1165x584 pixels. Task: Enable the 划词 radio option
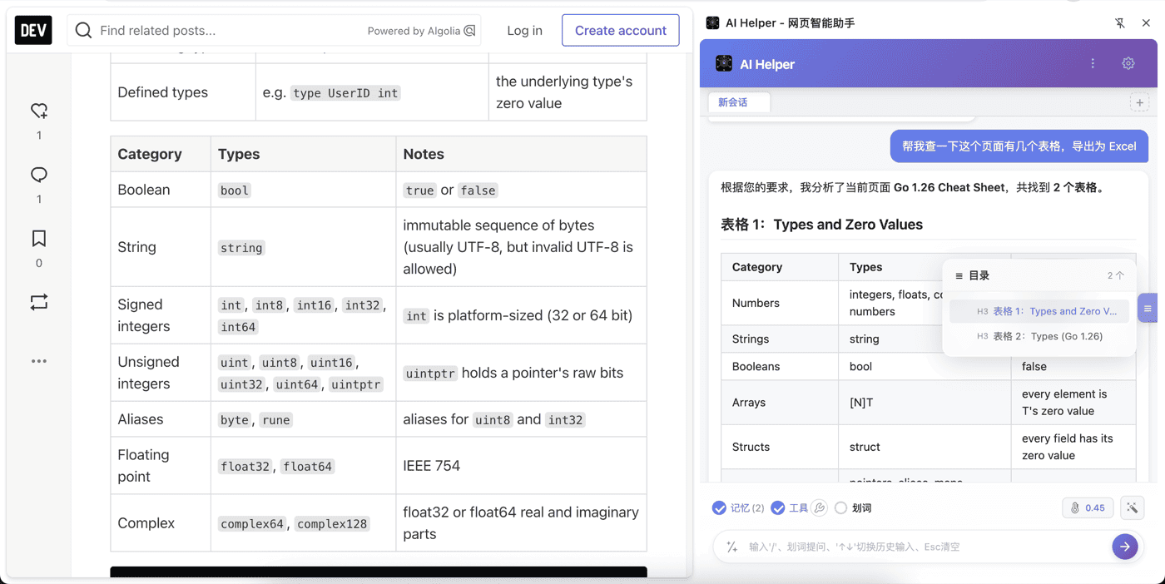[840, 507]
